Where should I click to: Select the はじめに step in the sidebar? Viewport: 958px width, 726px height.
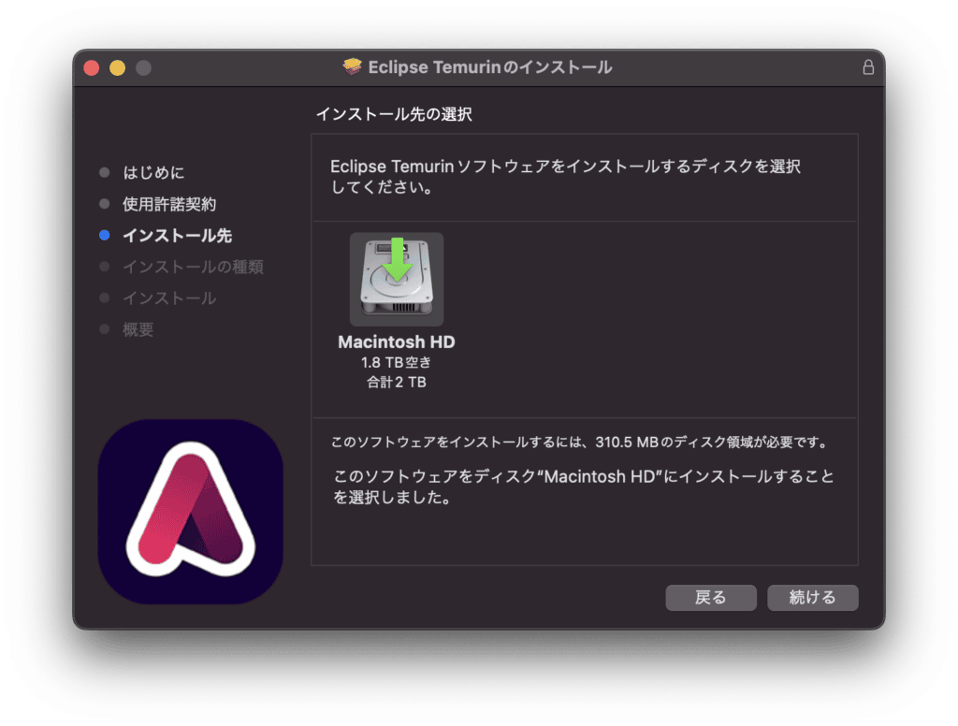pos(155,172)
